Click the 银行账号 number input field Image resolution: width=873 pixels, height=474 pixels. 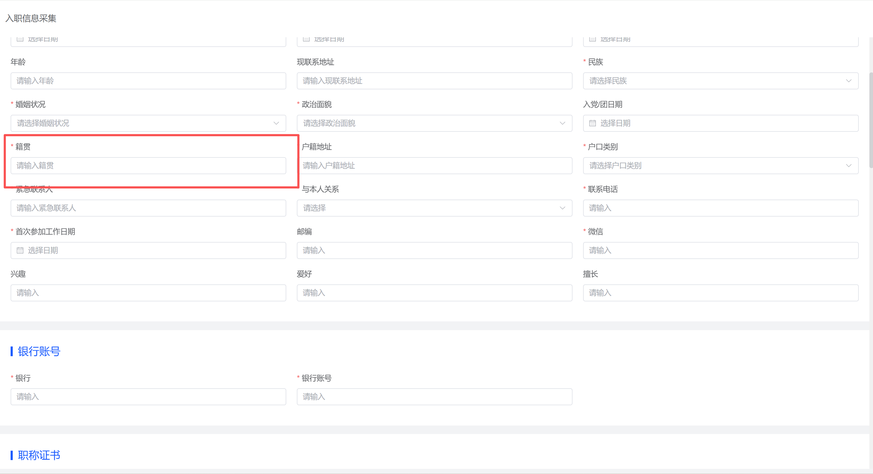[x=434, y=396]
